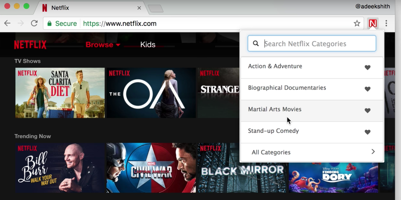Open Captain America Civil War thumbnail
This screenshot has width=401, height=200.
pyautogui.click(x=151, y=168)
